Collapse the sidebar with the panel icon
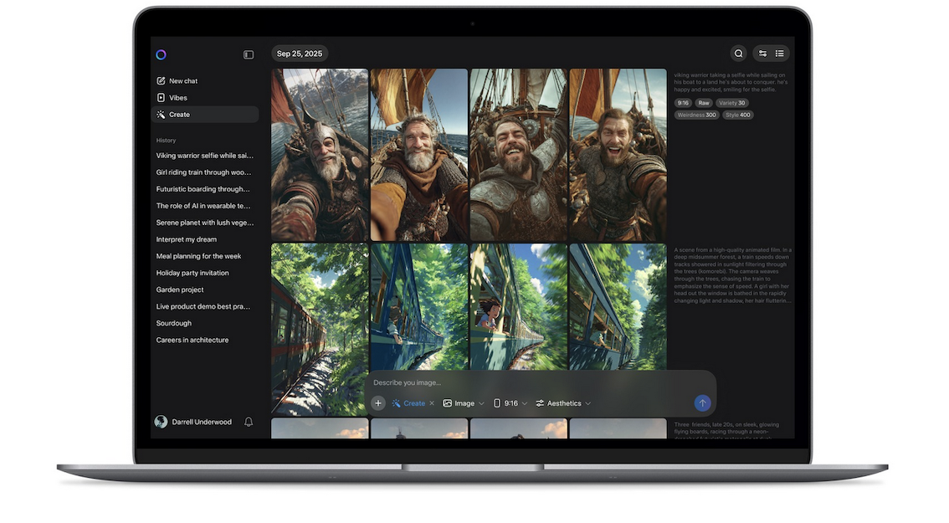The image size is (949, 523). (x=249, y=54)
